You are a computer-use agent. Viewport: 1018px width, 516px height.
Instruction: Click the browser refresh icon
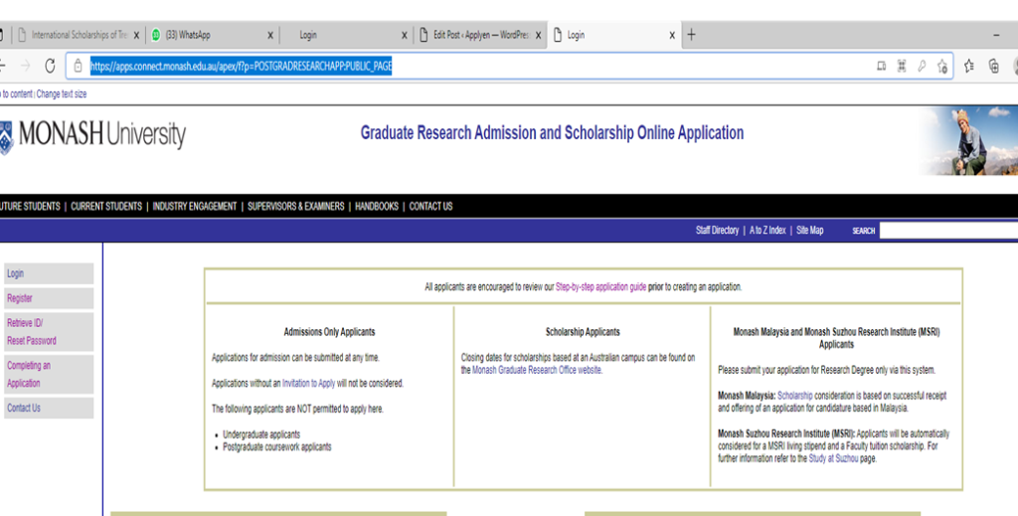(x=50, y=66)
